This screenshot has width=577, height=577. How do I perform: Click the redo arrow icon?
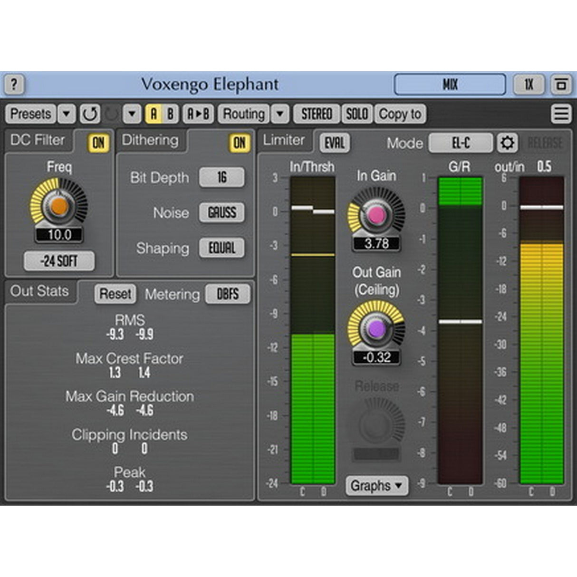pyautogui.click(x=110, y=114)
